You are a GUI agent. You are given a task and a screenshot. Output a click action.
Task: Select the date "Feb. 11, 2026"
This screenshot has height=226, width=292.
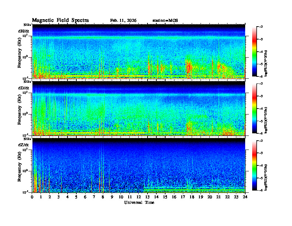point(123,21)
